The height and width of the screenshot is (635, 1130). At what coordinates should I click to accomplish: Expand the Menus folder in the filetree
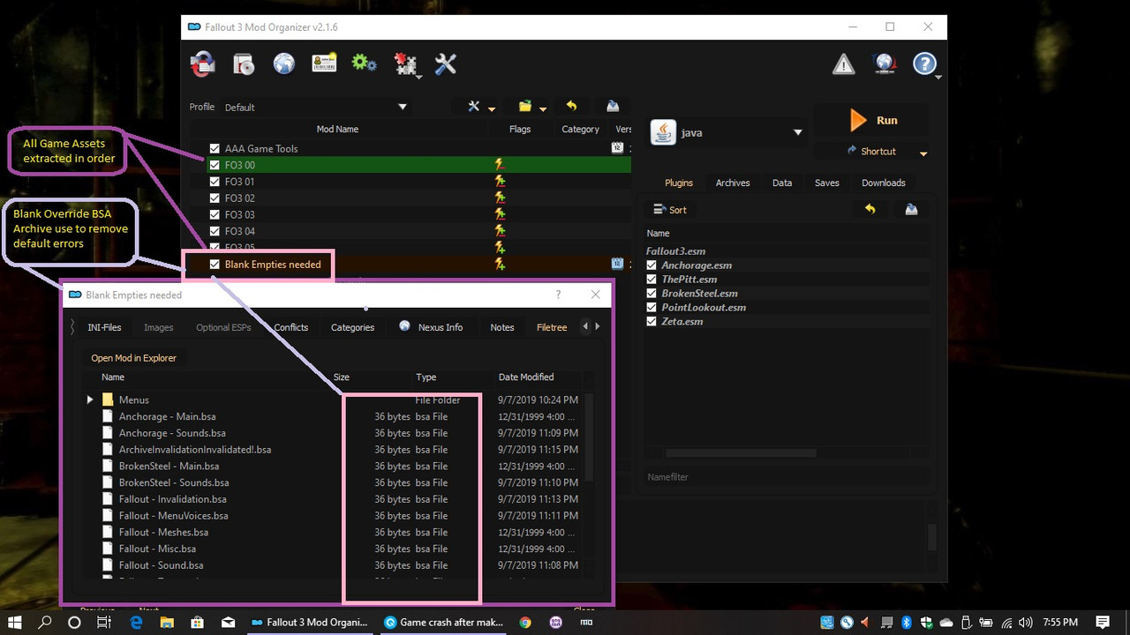pos(90,400)
